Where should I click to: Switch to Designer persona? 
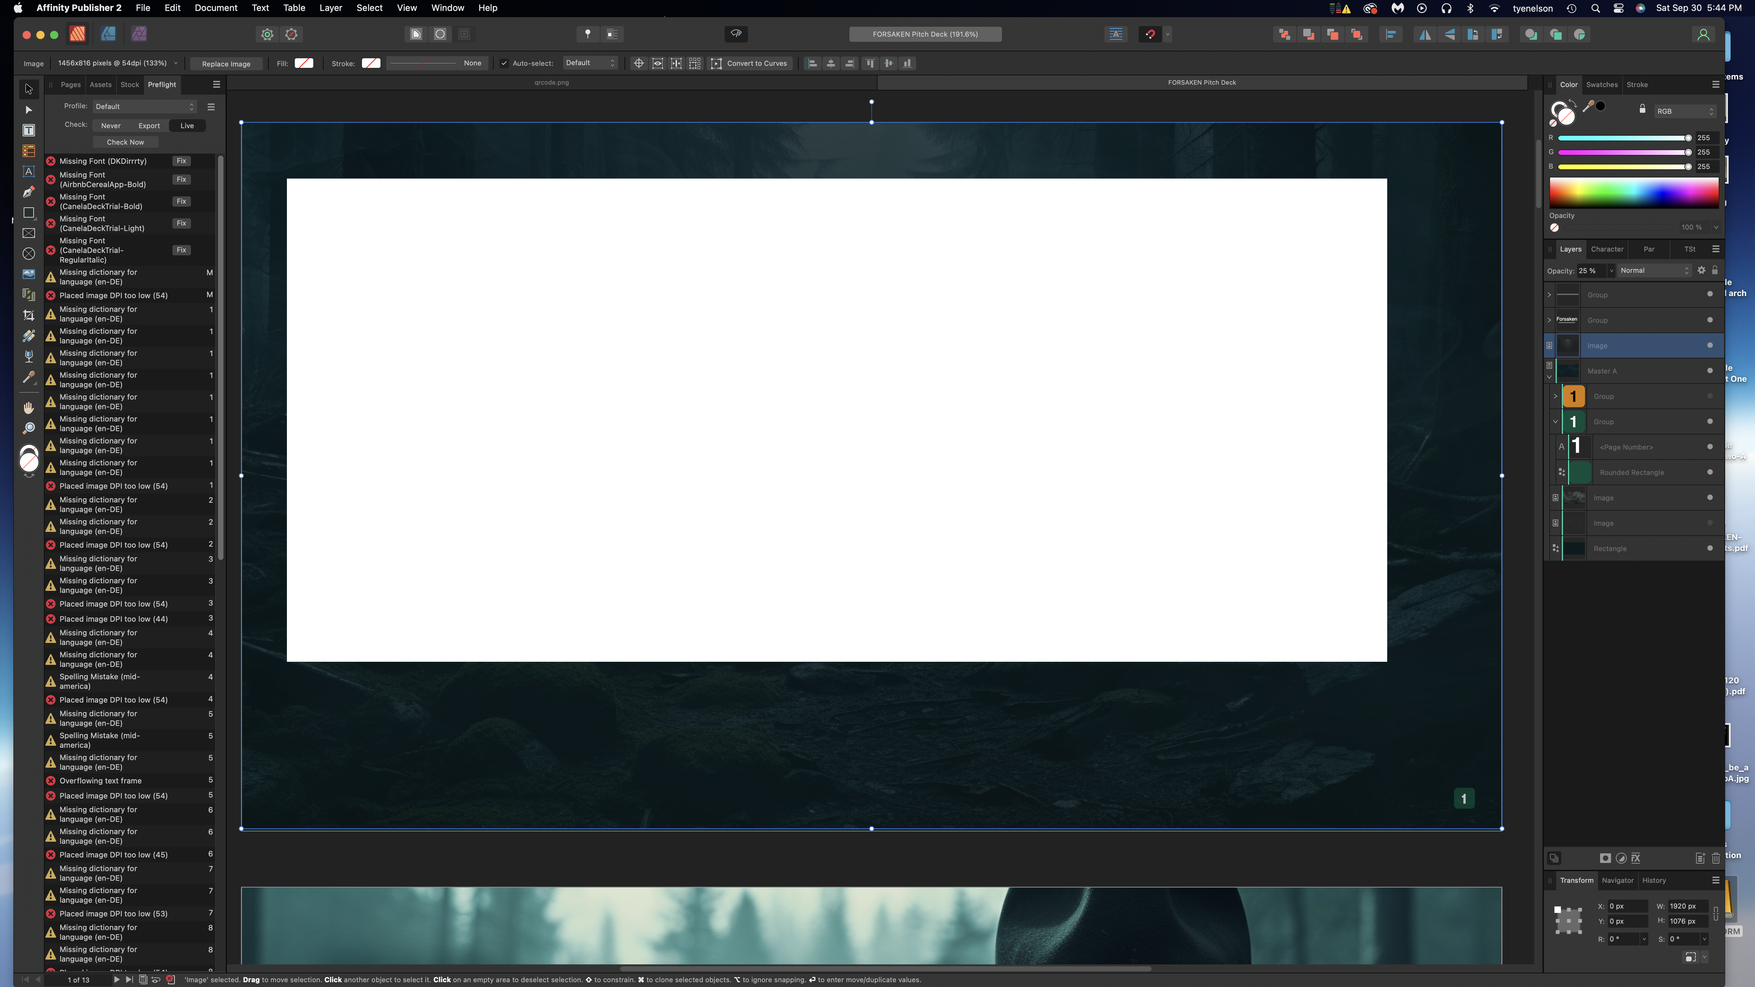click(x=108, y=34)
